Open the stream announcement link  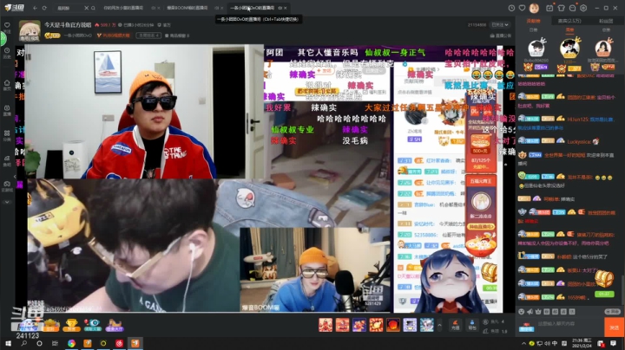pos(500,36)
